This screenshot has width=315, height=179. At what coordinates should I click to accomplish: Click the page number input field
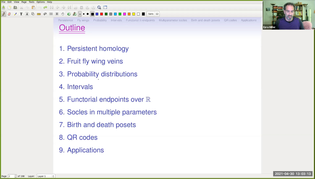(11, 176)
